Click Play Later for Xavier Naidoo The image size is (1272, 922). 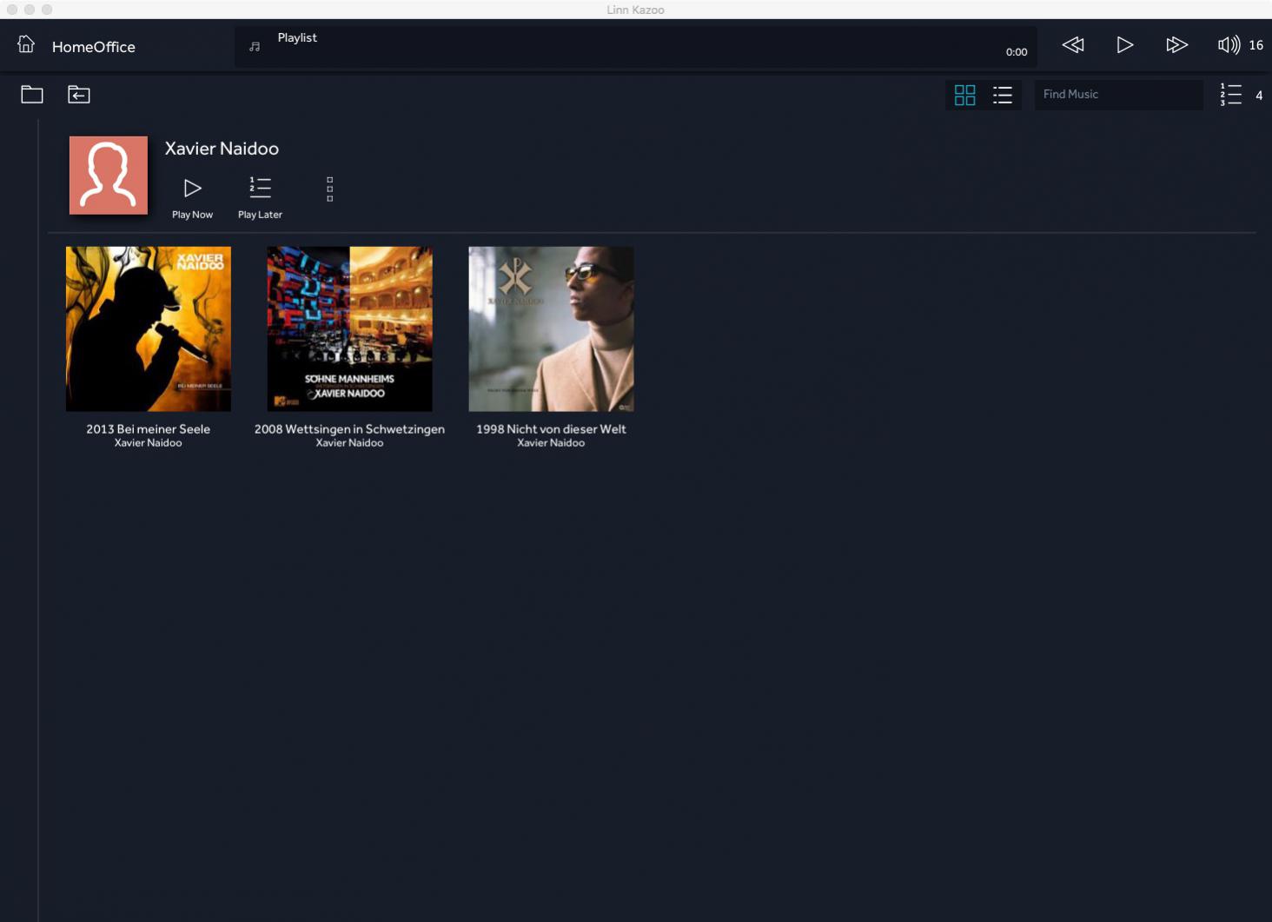pyautogui.click(x=260, y=196)
